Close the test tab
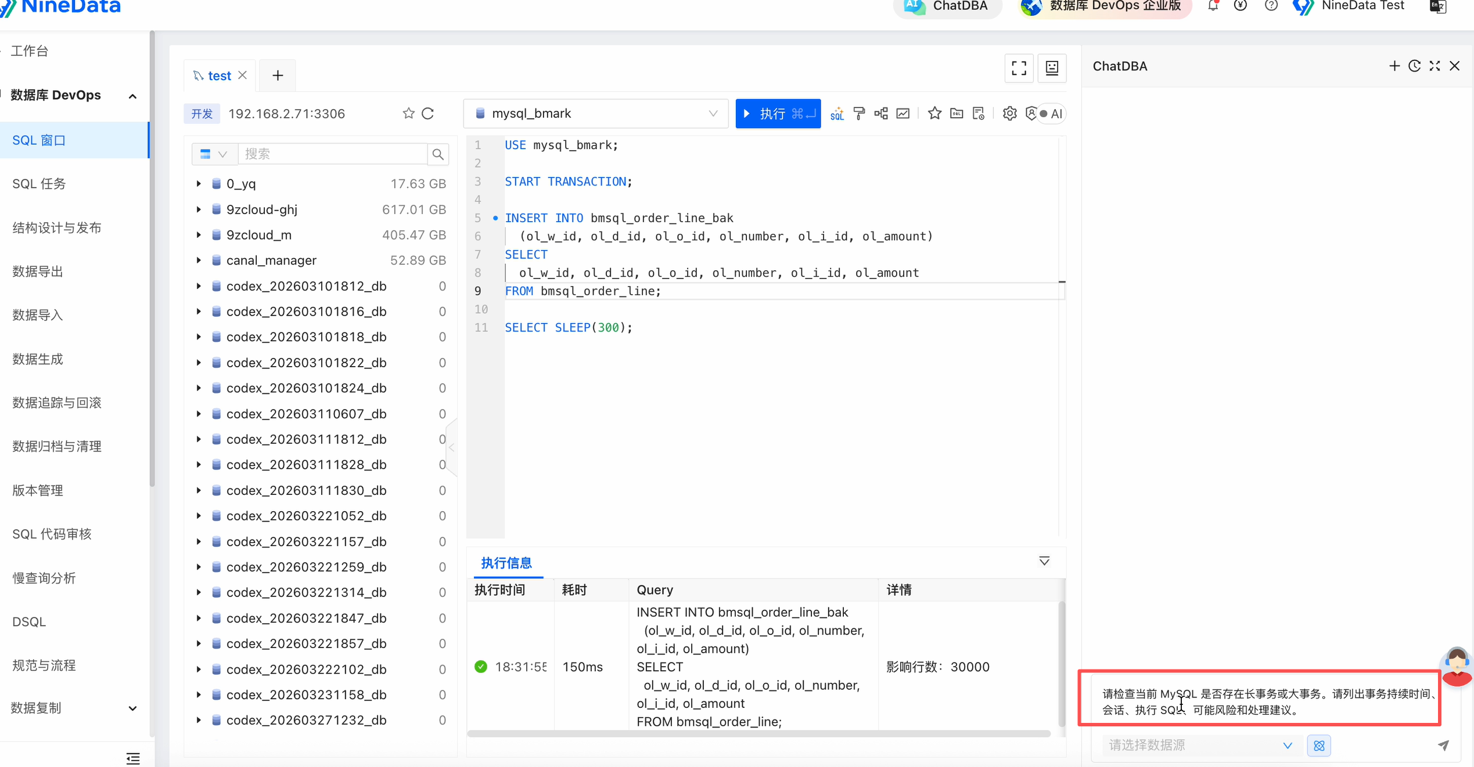This screenshot has width=1474, height=767. [x=243, y=75]
